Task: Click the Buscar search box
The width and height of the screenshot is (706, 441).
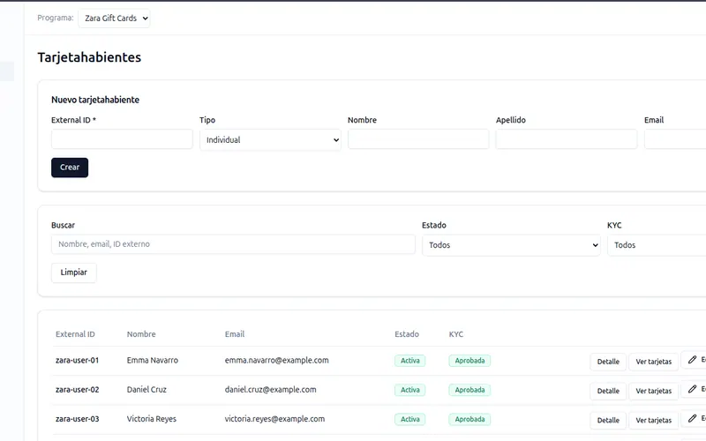Action: tap(233, 244)
